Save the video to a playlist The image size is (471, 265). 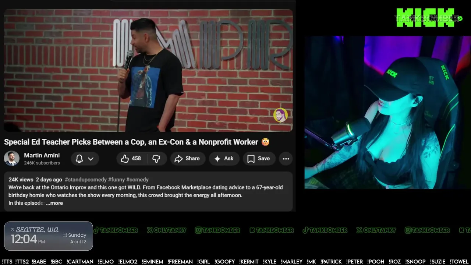(259, 159)
